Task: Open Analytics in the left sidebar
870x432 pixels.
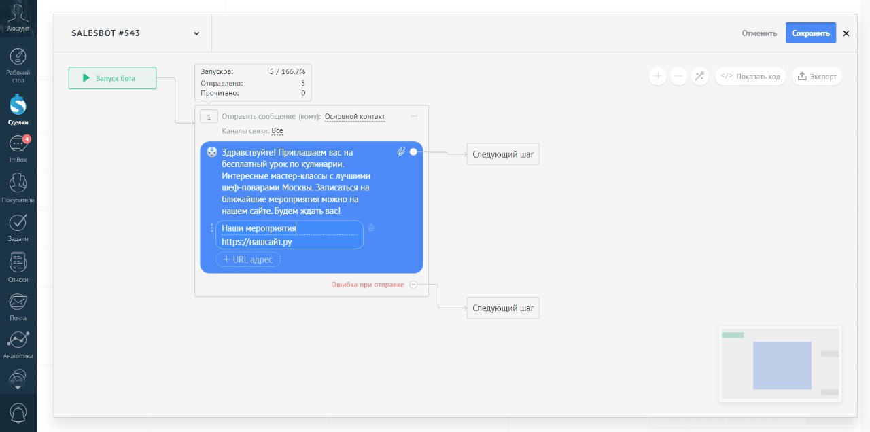Action: pyautogui.click(x=18, y=344)
